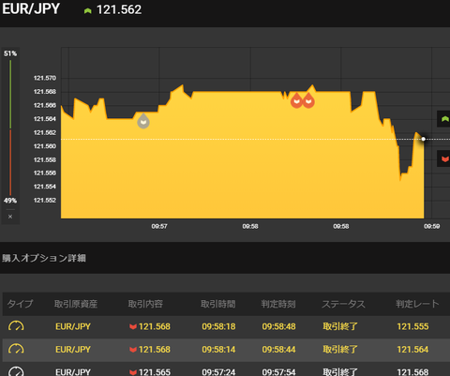This screenshot has height=376, width=450.
Task: Click 取引終了 status in 09:58:14 row
Action: (340, 350)
